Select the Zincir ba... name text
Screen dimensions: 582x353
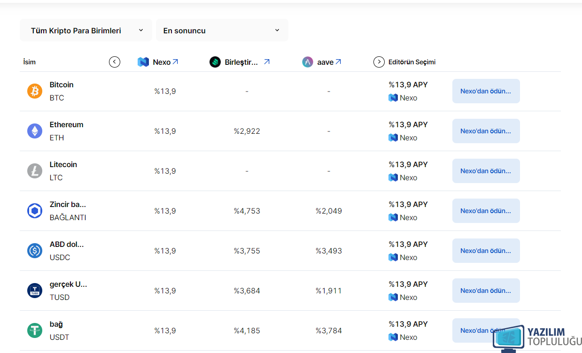68,204
